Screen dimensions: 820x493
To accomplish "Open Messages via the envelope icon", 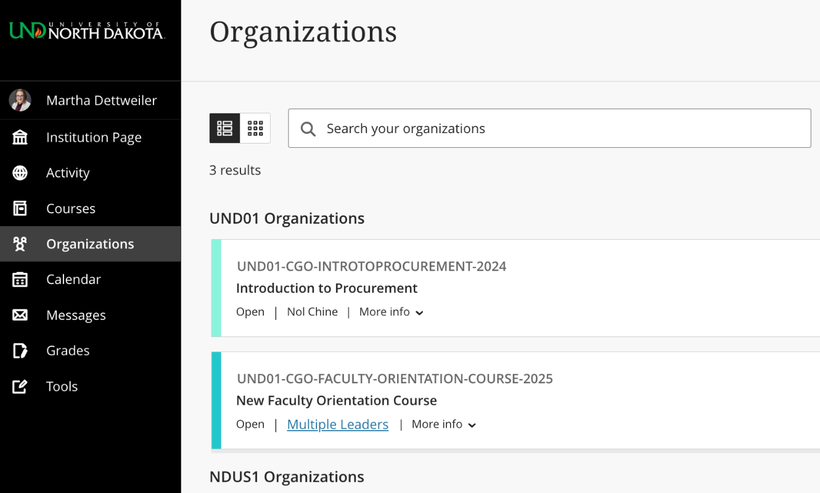I will 19,315.
